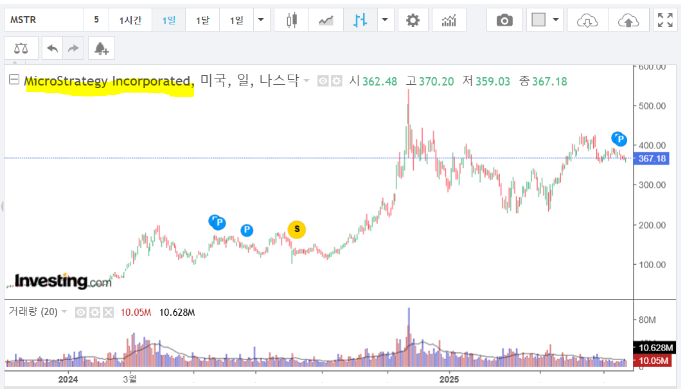Select the candlestick chart style icon
Viewport: 685px width, 389px height.
coord(292,20)
